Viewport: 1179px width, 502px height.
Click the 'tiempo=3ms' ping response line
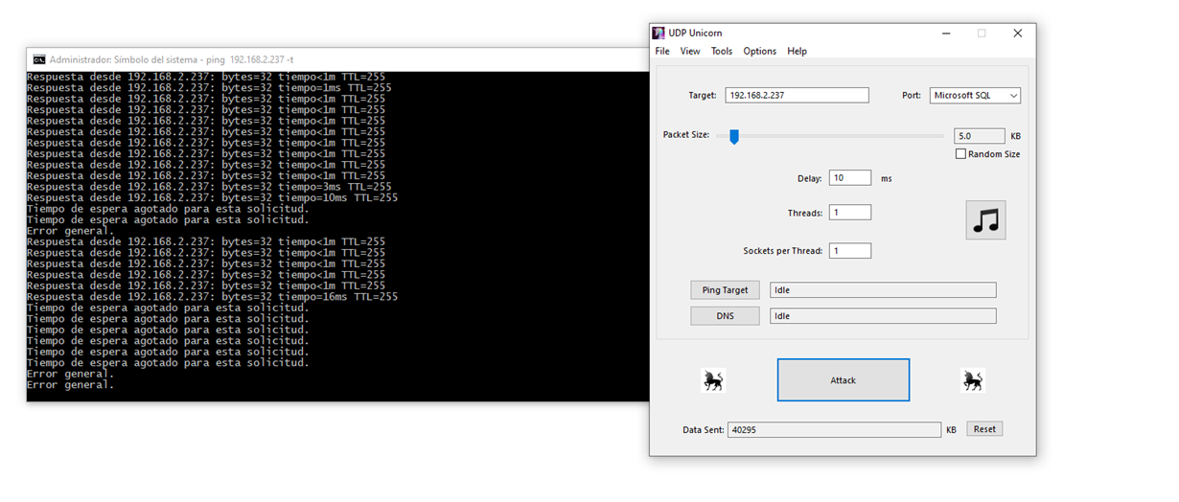tap(209, 187)
